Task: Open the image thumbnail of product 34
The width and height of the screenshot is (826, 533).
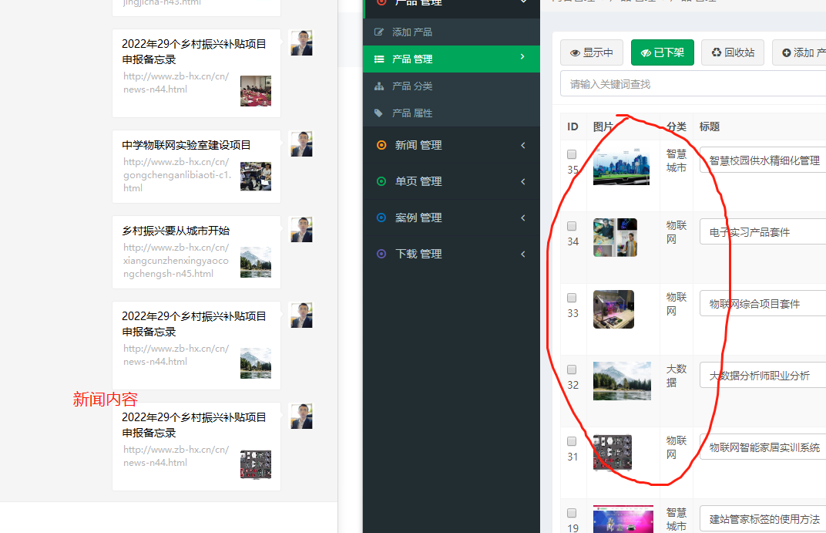Action: coord(615,238)
